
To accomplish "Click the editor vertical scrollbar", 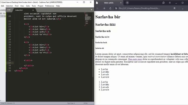I will pos(93,58).
